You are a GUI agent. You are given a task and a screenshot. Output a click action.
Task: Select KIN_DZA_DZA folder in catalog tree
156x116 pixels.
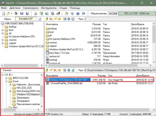(x=24, y=88)
